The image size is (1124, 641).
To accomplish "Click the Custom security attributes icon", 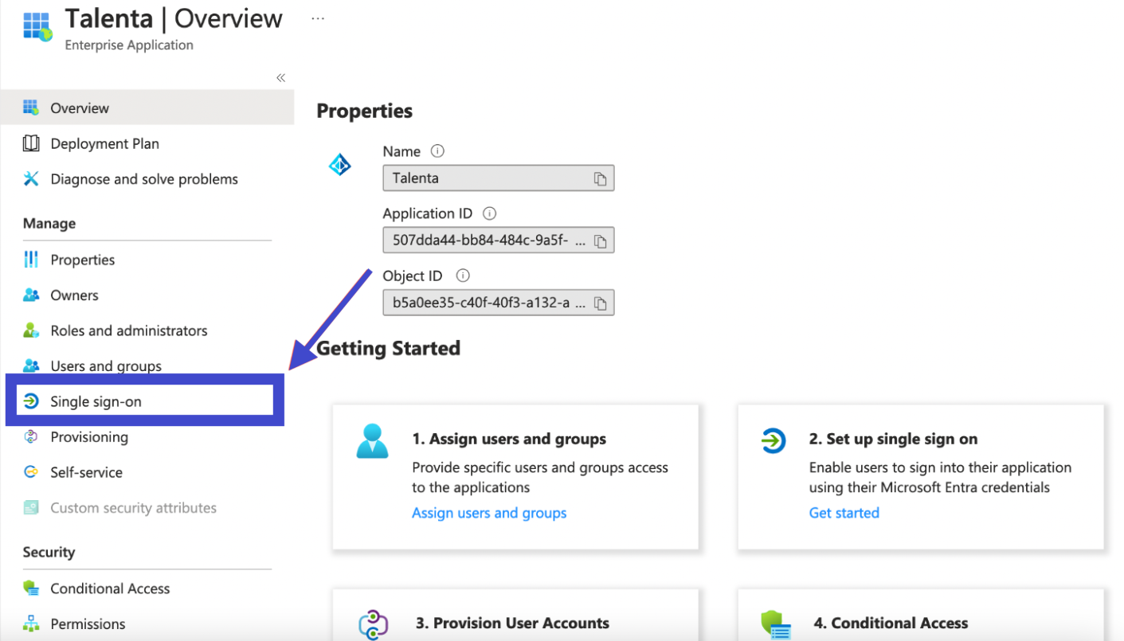I will click(x=31, y=507).
